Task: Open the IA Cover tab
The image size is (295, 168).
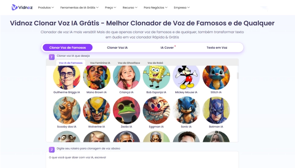Action: click(167, 47)
